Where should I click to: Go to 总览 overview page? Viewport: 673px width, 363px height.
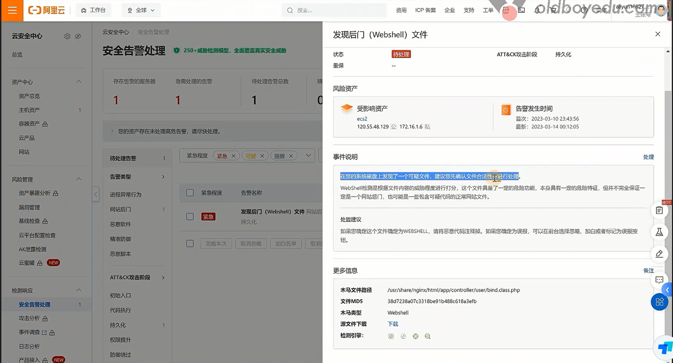coord(17,55)
